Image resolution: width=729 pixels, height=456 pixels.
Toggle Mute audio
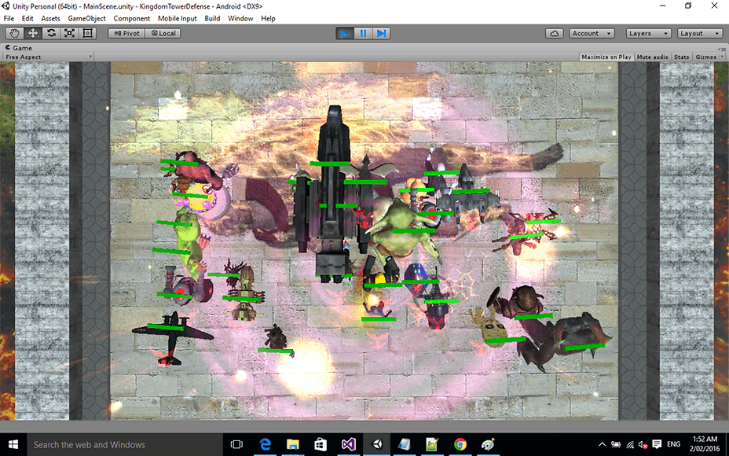652,57
